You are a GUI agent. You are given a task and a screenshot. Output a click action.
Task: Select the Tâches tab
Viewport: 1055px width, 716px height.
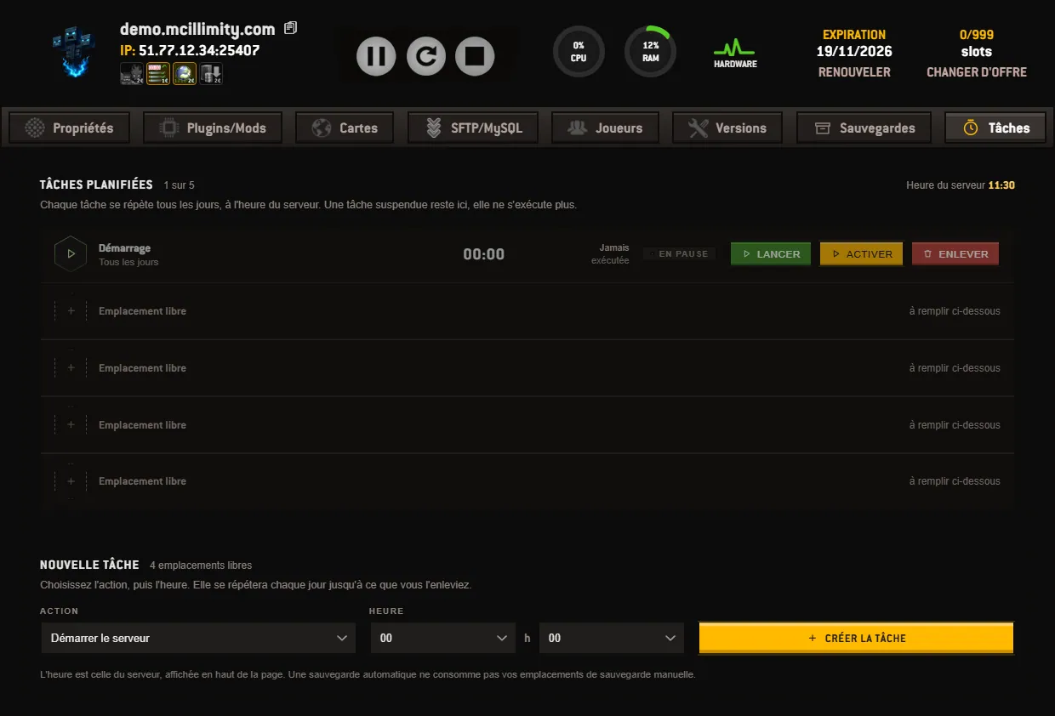pyautogui.click(x=995, y=128)
